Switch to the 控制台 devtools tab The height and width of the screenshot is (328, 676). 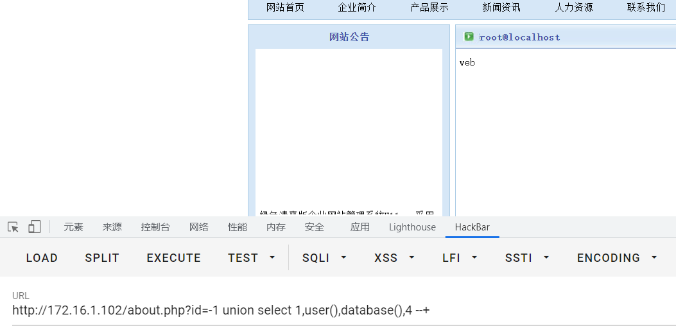click(155, 227)
